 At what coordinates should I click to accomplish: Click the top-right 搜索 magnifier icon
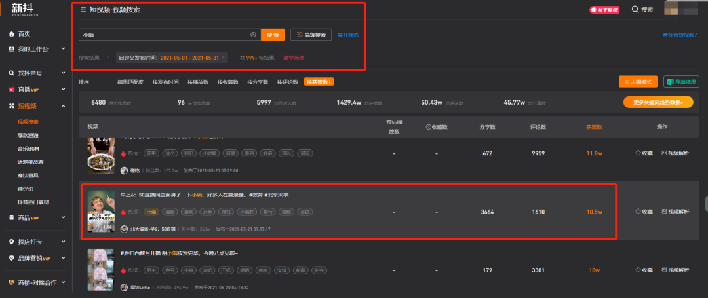(635, 9)
